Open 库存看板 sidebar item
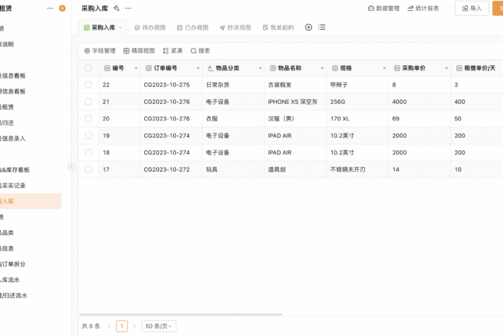 pyautogui.click(x=15, y=170)
